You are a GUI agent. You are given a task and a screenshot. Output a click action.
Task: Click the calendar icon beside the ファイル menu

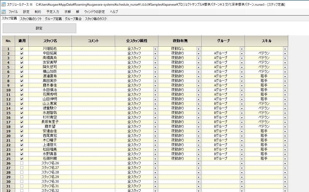(x=3, y=12)
